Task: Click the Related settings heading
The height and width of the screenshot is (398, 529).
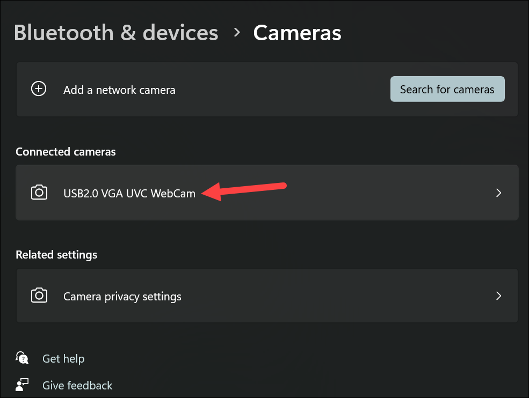Action: pos(56,255)
